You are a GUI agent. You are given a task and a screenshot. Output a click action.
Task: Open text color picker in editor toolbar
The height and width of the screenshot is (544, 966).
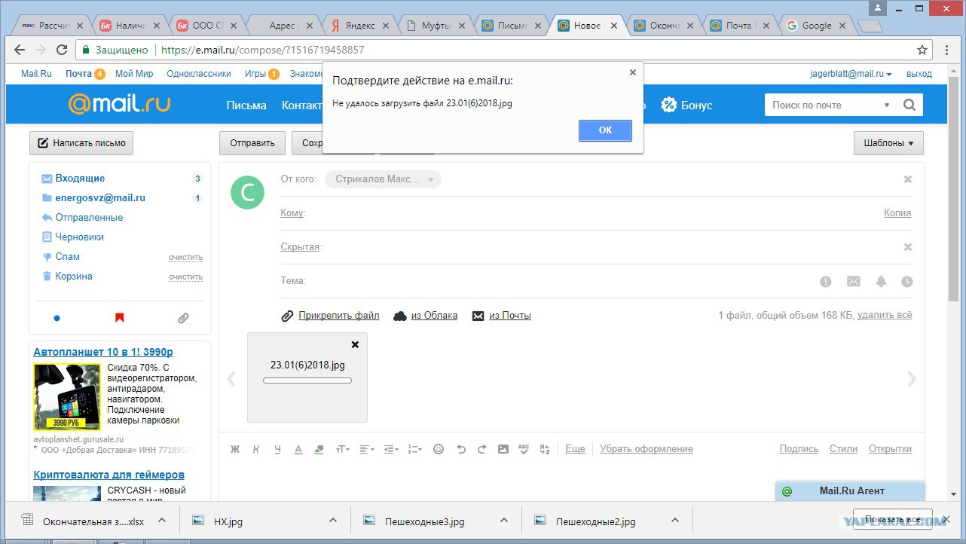tap(298, 449)
